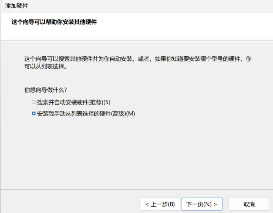273x213 pixels.
Task: Click the right arrow in 下一页 button
Action: point(215,204)
